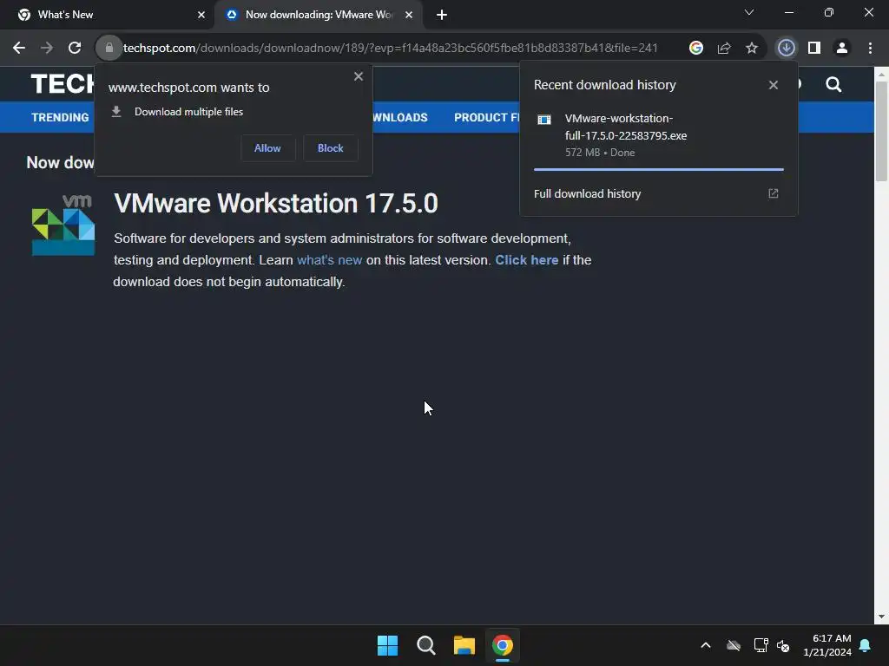Click the browser forward arrow
The width and height of the screenshot is (889, 666).
point(47,49)
